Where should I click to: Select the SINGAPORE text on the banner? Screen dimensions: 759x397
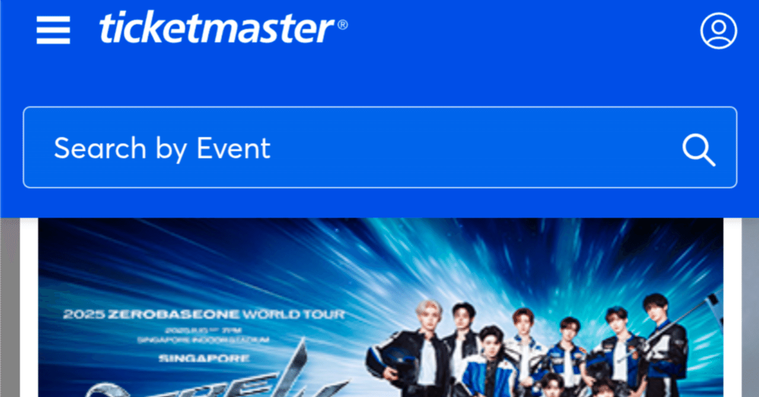(x=204, y=358)
